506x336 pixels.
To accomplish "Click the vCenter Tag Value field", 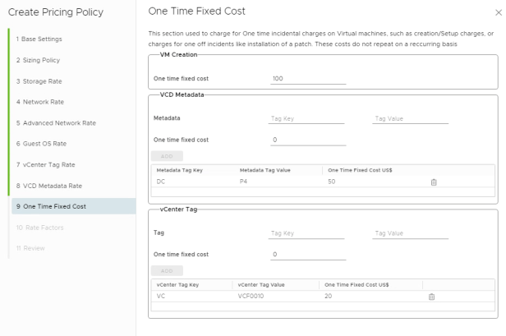I will (410, 233).
